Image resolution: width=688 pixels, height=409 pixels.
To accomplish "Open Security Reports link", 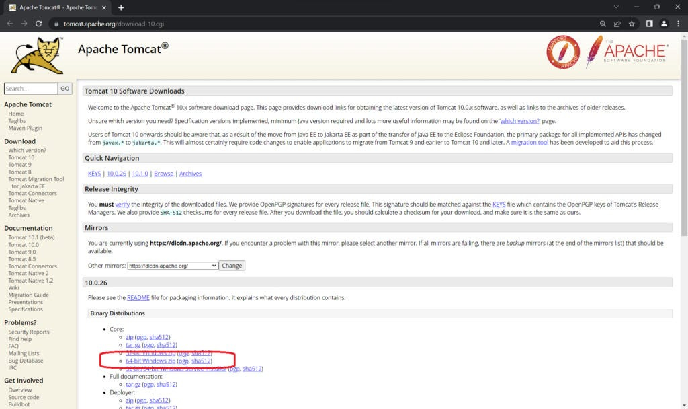I will point(29,332).
